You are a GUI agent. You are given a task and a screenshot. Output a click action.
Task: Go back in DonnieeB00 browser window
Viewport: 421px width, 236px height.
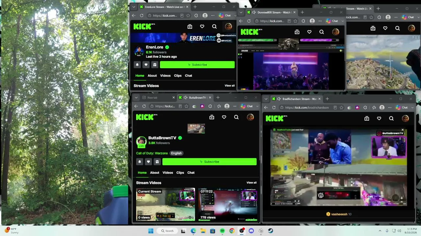click(x=241, y=21)
